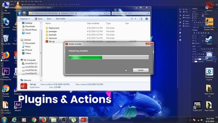
Task: Click the navigation pane scrollbar
Action: pyautogui.click(x=41, y=53)
